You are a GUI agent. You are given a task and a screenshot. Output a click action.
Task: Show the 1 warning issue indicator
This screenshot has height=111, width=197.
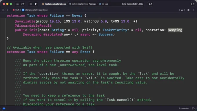pyautogui.click(x=150, y=4)
